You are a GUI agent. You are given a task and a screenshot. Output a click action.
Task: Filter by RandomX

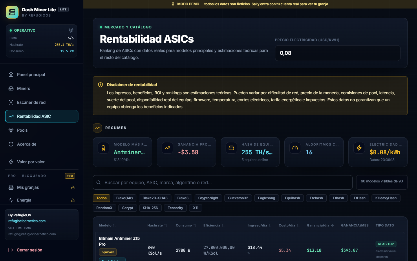pos(104,208)
